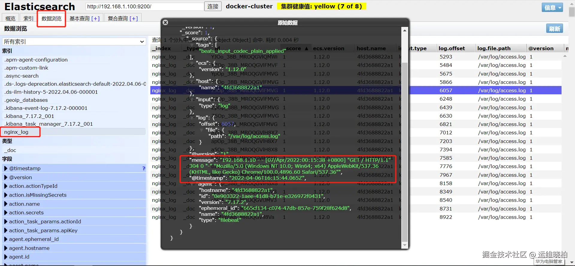Select the .kibana_7.17.2_001 index

point(74,116)
